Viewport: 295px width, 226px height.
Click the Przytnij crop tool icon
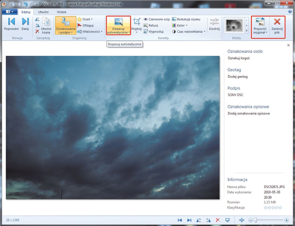pyautogui.click(x=137, y=22)
